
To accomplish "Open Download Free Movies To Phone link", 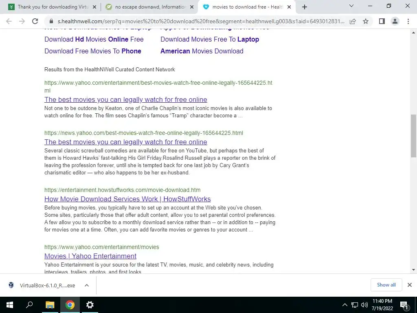I will (x=92, y=51).
